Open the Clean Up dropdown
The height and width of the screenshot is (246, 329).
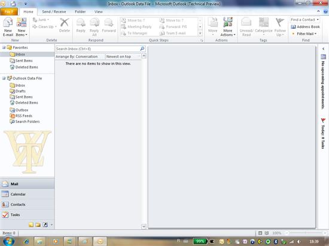45,27
